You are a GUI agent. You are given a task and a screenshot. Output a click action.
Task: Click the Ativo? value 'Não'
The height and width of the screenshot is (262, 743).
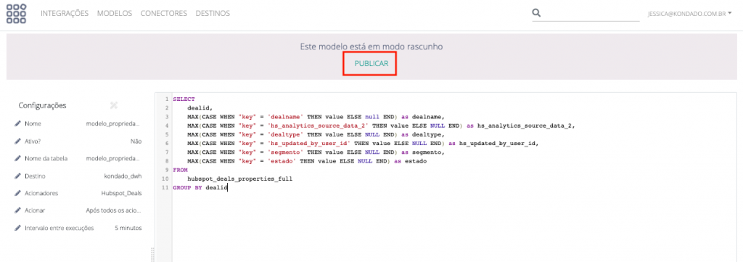pyautogui.click(x=136, y=142)
